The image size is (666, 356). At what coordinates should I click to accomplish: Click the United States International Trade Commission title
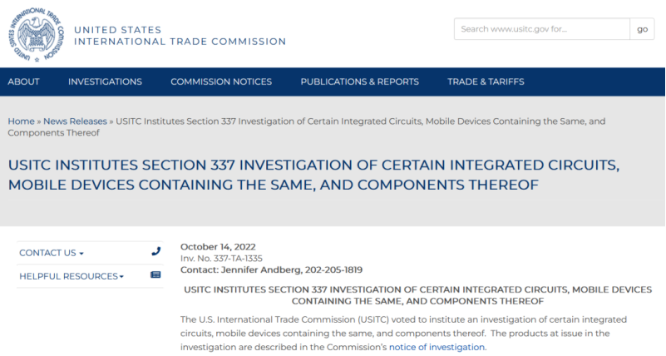pos(180,36)
